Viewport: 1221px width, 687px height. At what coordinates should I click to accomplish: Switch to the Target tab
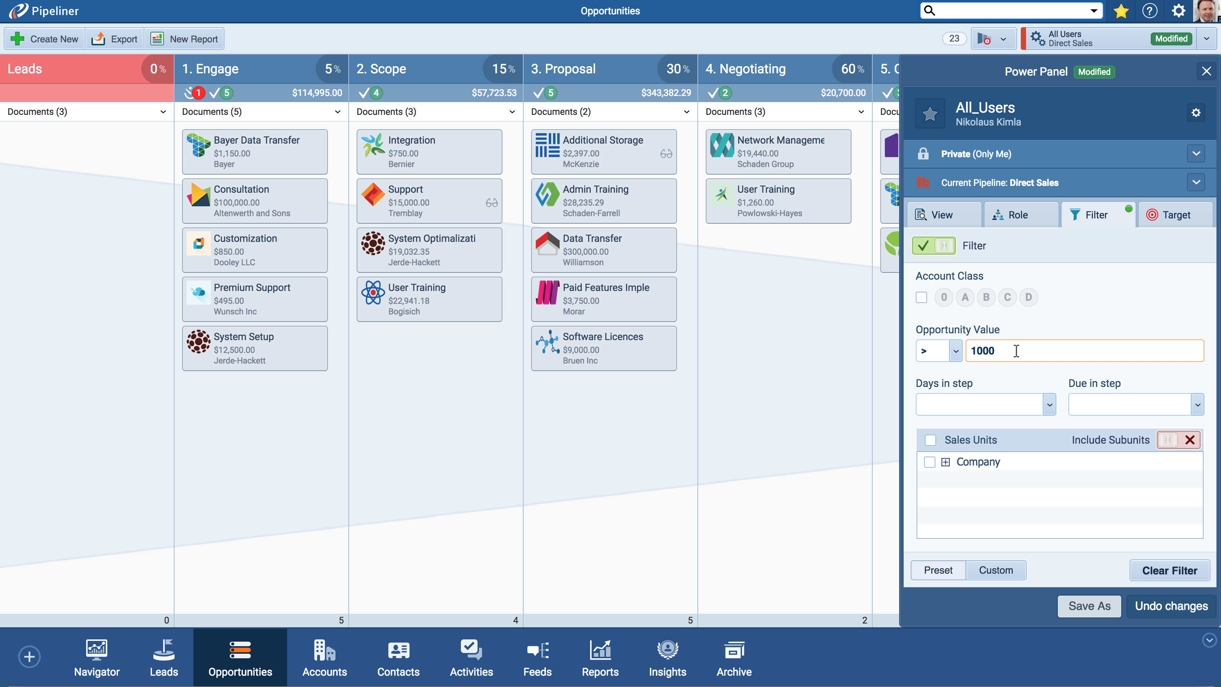[1176, 215]
